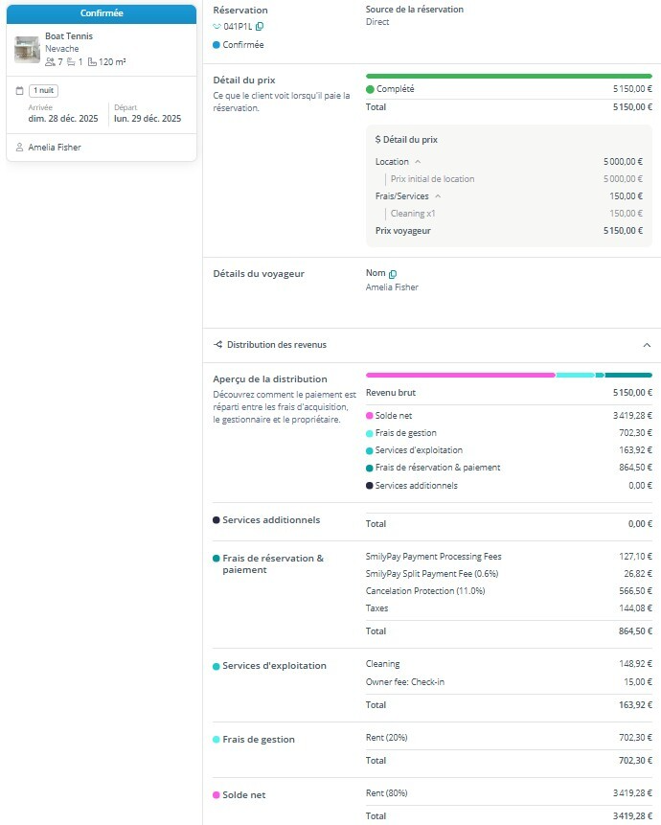Collapse the Location price breakdown
This screenshot has width=661, height=825.
[x=418, y=162]
